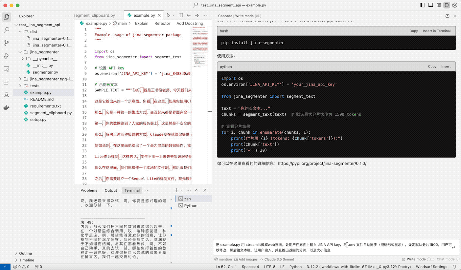Screen dimensions: 461x270
Task: Expand the Outline section
Action: (x=25, y=253)
